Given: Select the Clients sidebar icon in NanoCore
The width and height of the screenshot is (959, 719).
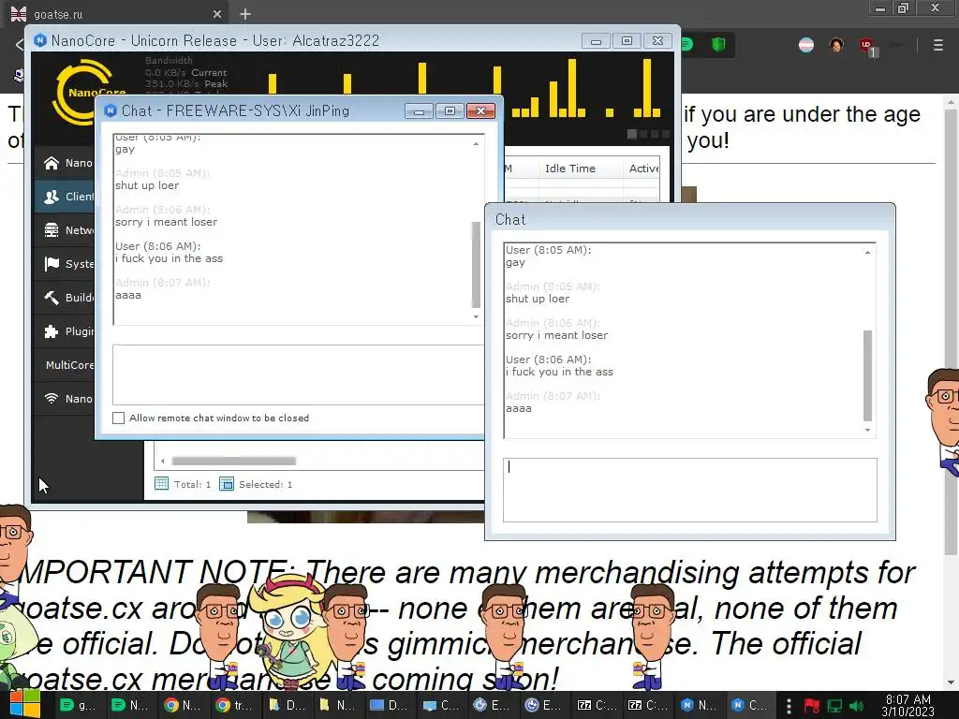Looking at the screenshot, I should [x=52, y=197].
